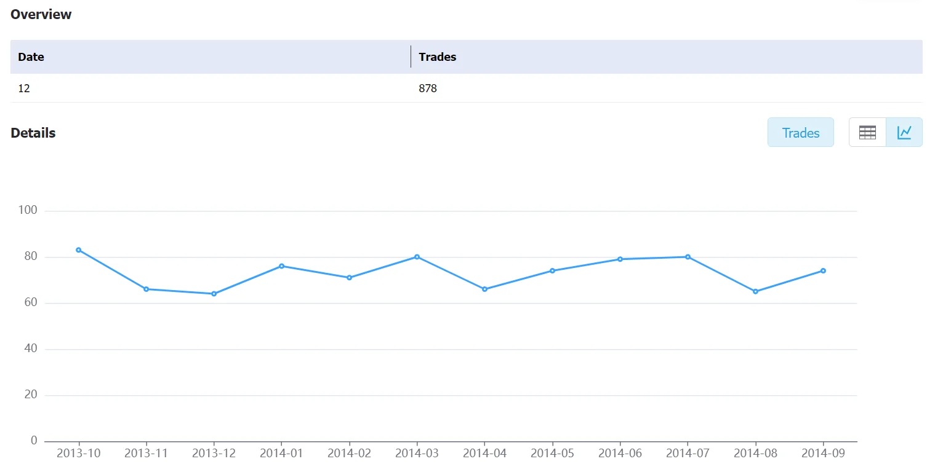The width and height of the screenshot is (927, 464).
Task: Select the 2014-05 data point
Action: click(553, 270)
